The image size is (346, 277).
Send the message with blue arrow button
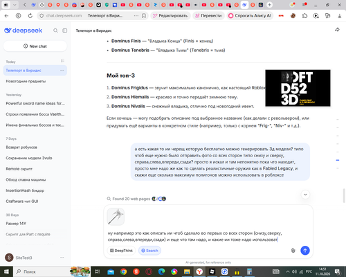coord(305,251)
